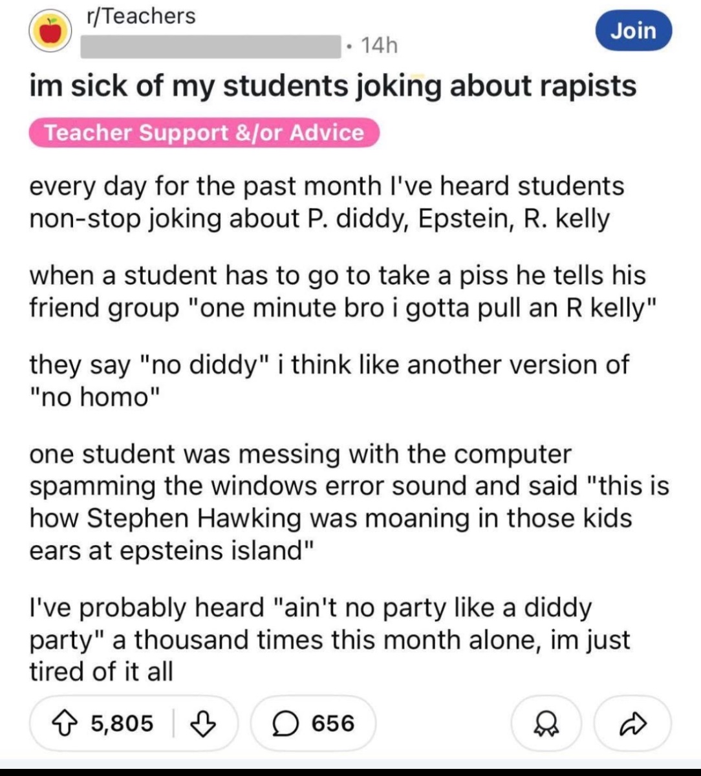
Task: Click the redacted author username
Action: [210, 45]
